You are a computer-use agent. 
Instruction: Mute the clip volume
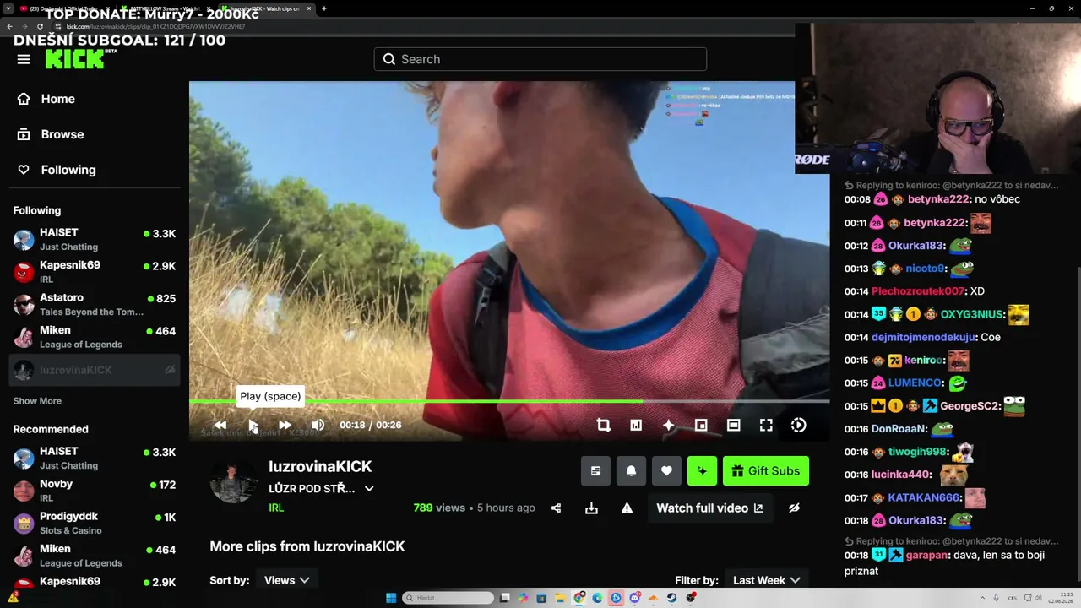click(x=318, y=426)
